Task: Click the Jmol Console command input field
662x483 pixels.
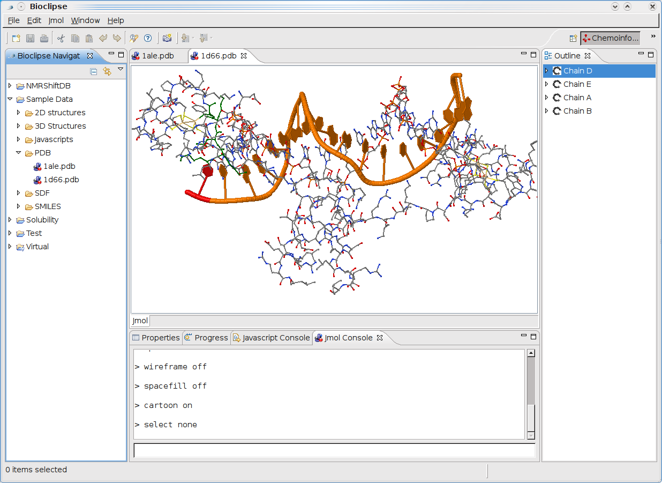Action: (334, 450)
